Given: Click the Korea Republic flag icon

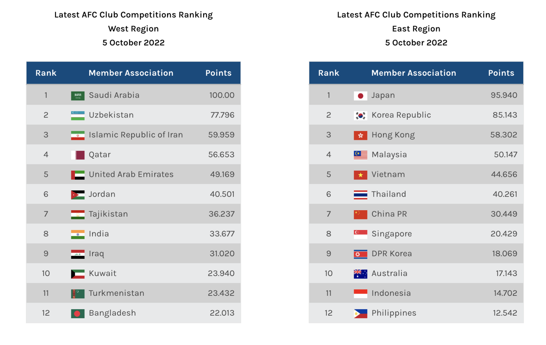Looking at the screenshot, I should 360,115.
